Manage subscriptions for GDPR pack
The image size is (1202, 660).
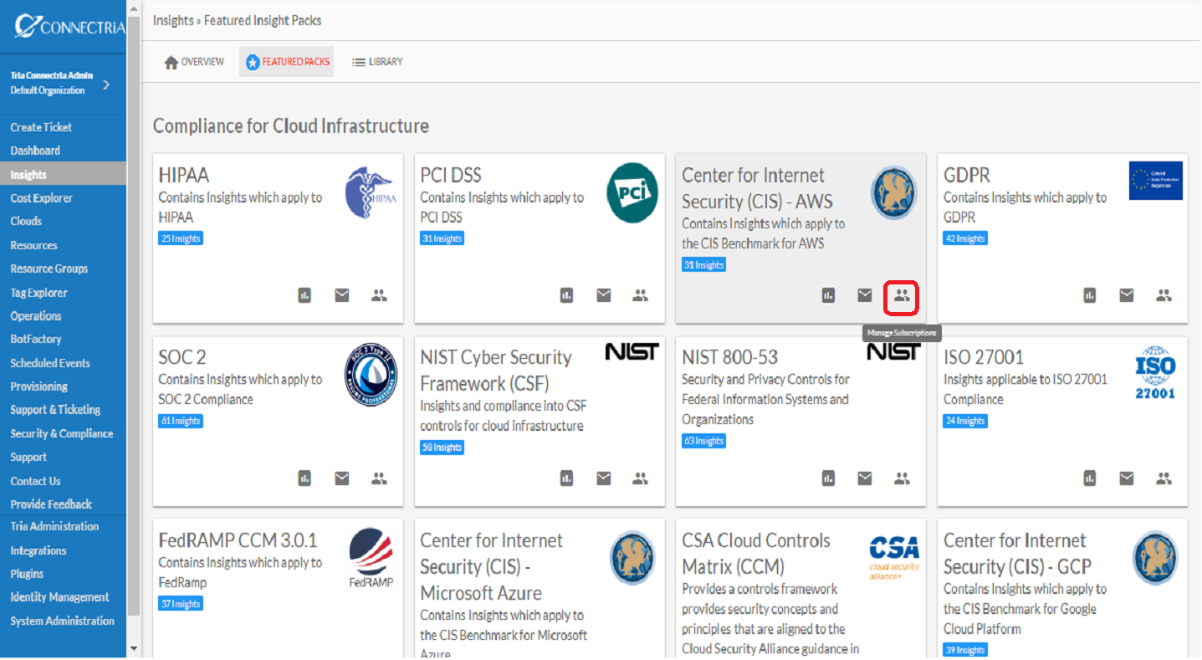1164,294
